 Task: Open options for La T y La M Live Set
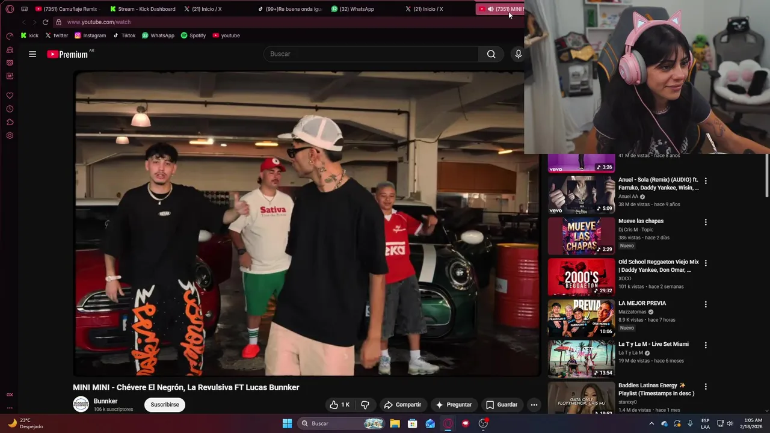pos(706,345)
